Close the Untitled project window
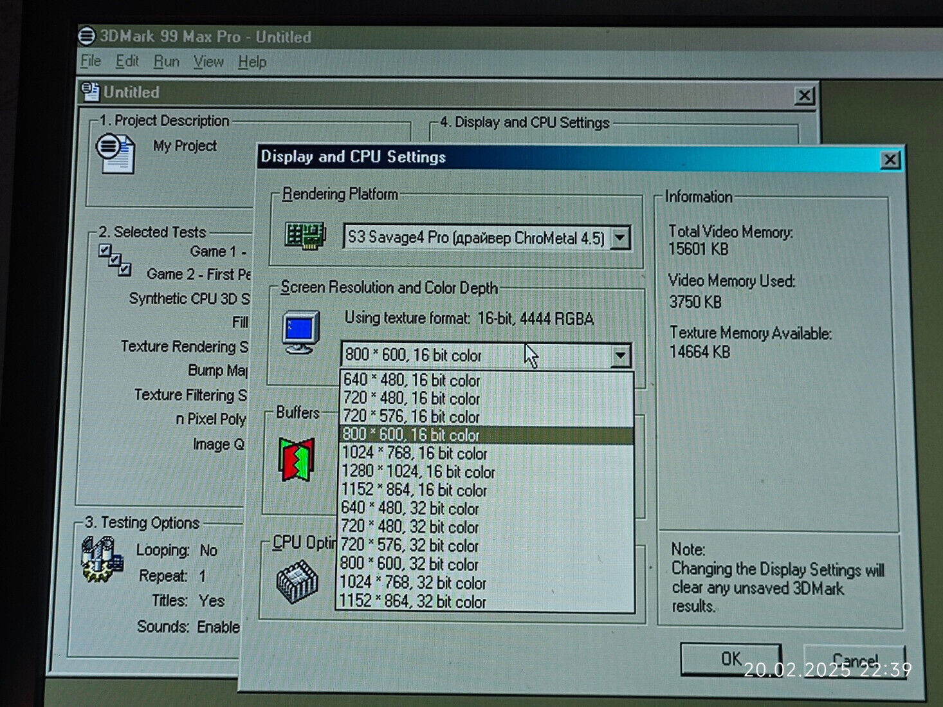Viewport: 943px width, 707px height. [804, 96]
